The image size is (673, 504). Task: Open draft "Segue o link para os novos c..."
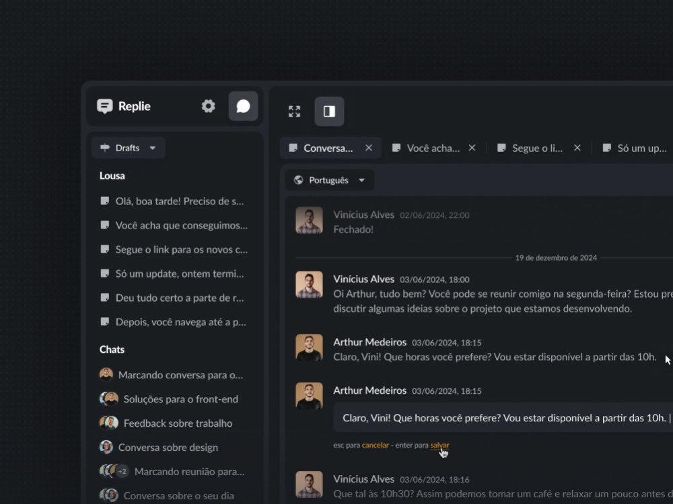174,249
